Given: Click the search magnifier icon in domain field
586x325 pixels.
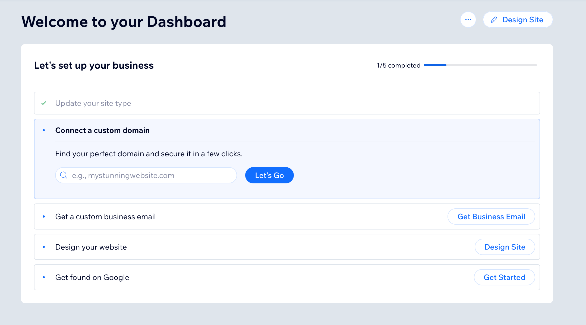Looking at the screenshot, I should [64, 175].
